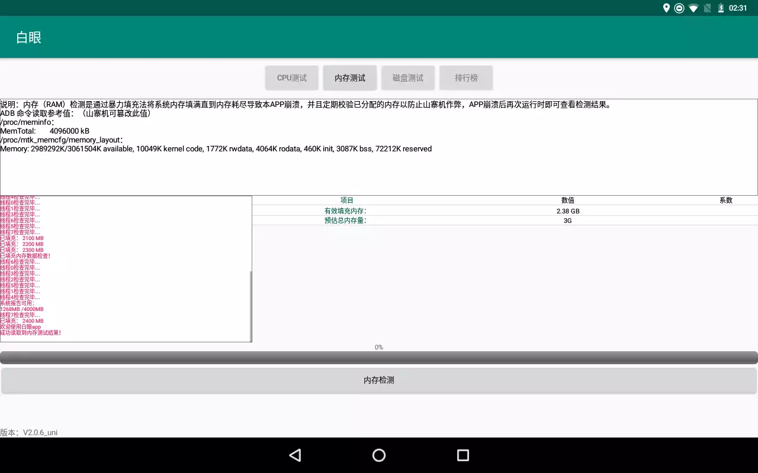Tap the clock showing 02:31
This screenshot has height=473, width=758.
point(738,8)
